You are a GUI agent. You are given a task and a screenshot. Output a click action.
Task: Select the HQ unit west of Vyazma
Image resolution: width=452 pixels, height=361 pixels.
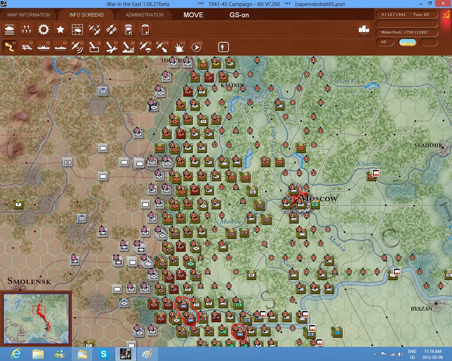coord(68,162)
